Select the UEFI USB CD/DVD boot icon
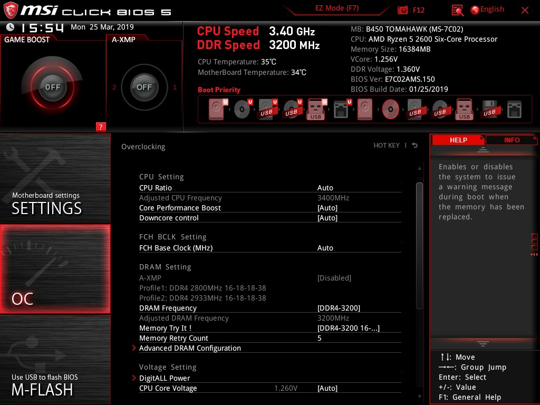 (x=292, y=109)
